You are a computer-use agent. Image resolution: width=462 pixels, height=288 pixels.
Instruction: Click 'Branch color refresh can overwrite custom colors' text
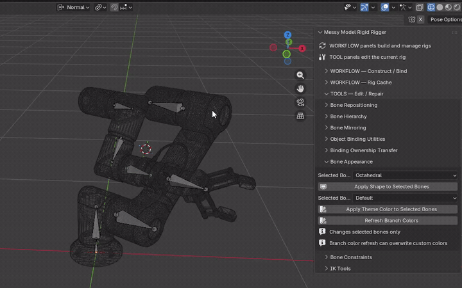click(388, 243)
